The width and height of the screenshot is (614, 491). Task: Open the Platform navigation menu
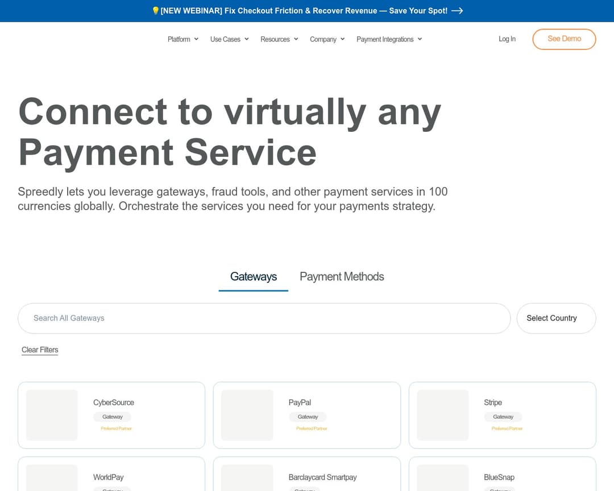click(x=183, y=39)
